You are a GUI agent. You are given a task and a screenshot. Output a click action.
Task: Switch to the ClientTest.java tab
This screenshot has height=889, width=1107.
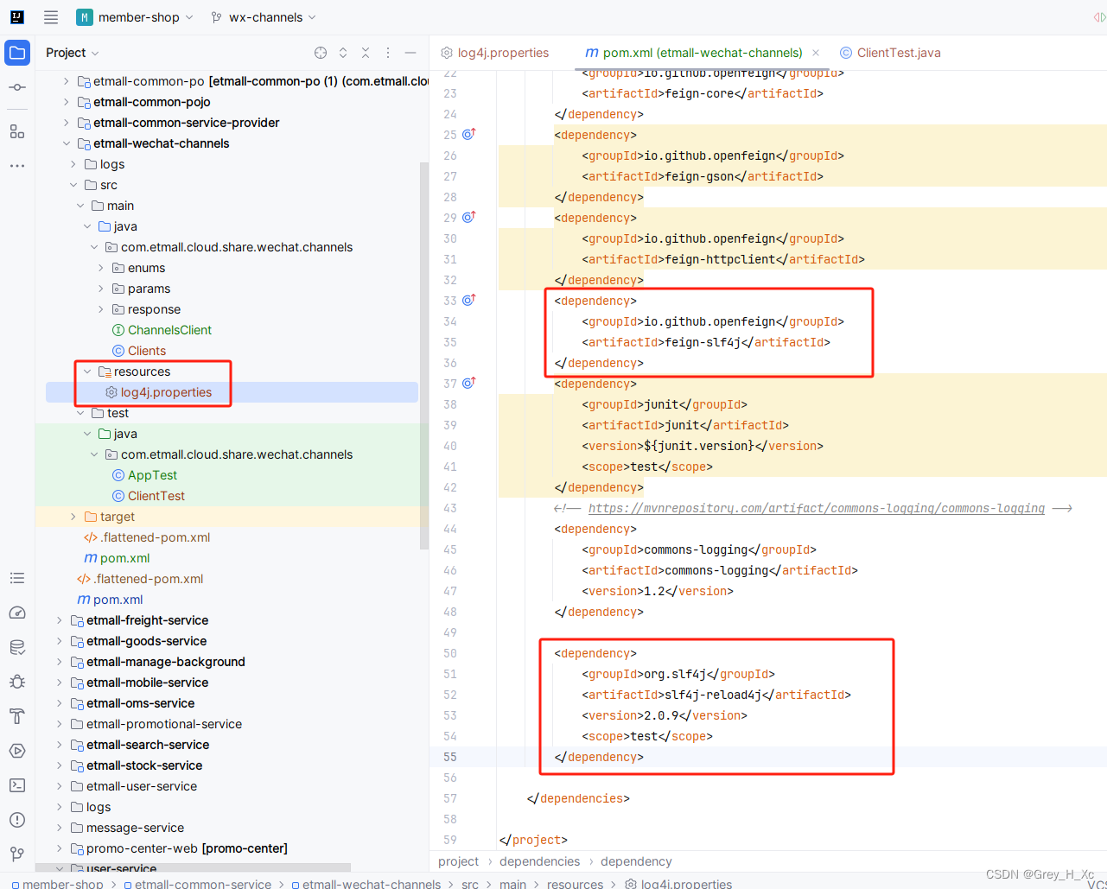pyautogui.click(x=890, y=53)
